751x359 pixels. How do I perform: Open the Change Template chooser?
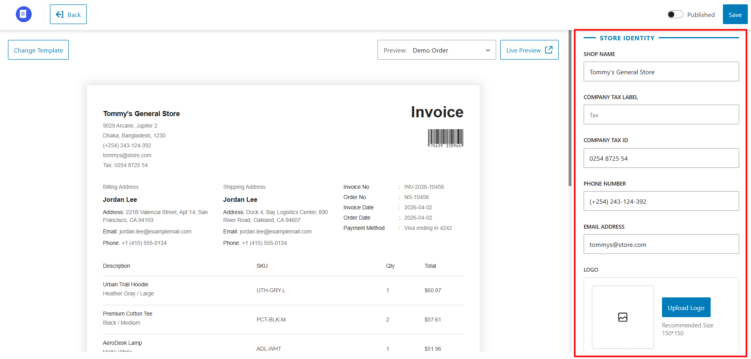coord(38,50)
